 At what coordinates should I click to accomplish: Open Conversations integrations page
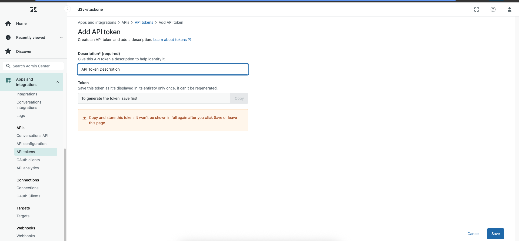point(29,105)
